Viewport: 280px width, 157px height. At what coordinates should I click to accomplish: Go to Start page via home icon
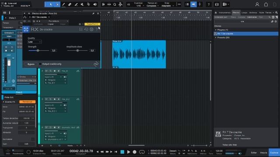pyautogui.click(x=266, y=4)
